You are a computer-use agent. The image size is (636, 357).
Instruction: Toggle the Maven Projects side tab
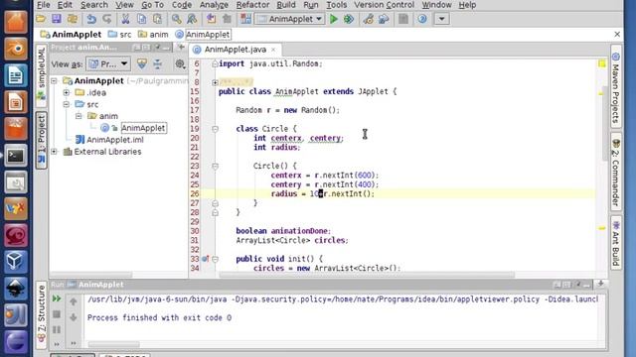tap(616, 87)
